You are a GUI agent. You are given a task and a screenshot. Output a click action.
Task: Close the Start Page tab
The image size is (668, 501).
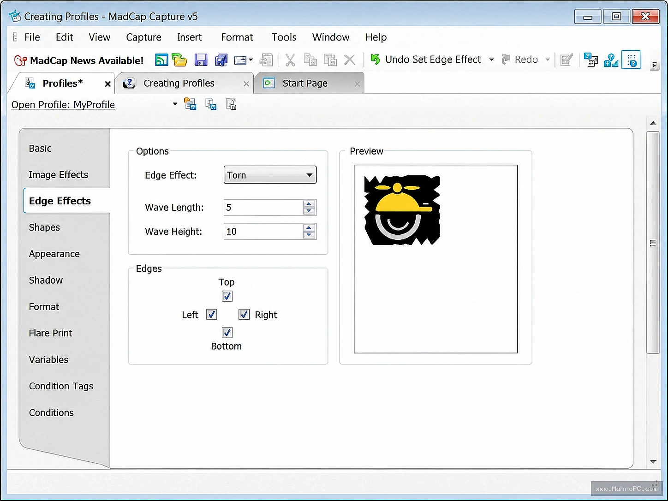click(357, 84)
